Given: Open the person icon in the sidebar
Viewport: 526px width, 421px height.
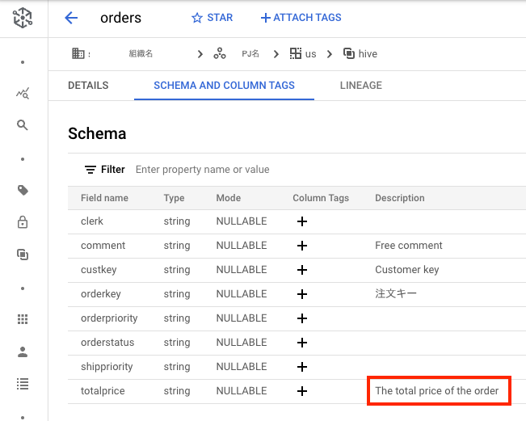Looking at the screenshot, I should (23, 352).
